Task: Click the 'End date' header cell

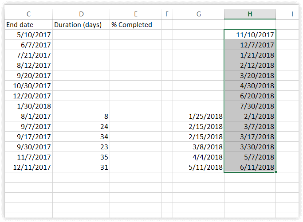Action: 28,24
